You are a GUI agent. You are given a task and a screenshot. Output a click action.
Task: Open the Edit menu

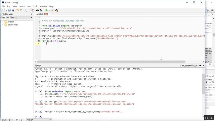coord(9,6)
